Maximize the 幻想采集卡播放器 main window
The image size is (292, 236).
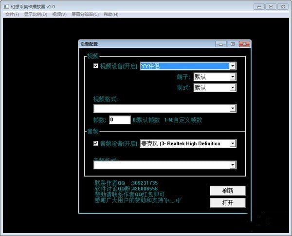click(x=271, y=7)
